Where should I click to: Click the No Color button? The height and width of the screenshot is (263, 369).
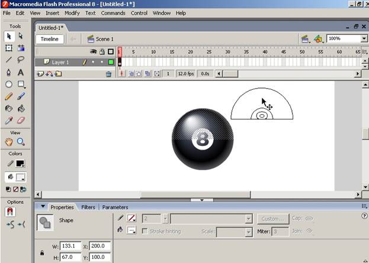pyautogui.click(x=15, y=189)
